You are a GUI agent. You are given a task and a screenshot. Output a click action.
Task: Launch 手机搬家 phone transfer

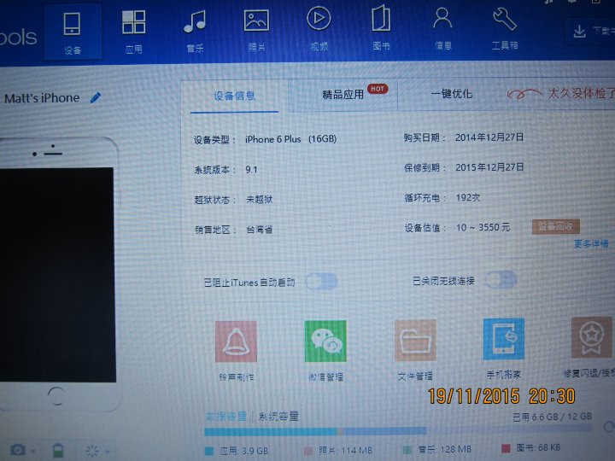click(x=504, y=348)
